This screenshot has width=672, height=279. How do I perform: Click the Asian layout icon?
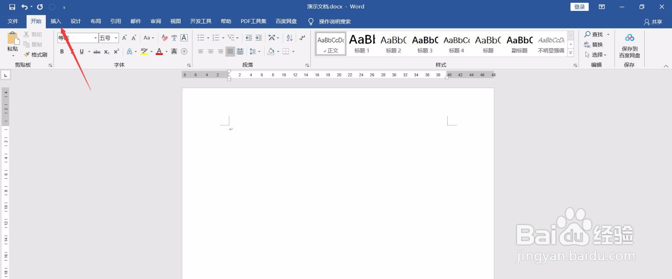pos(272,38)
